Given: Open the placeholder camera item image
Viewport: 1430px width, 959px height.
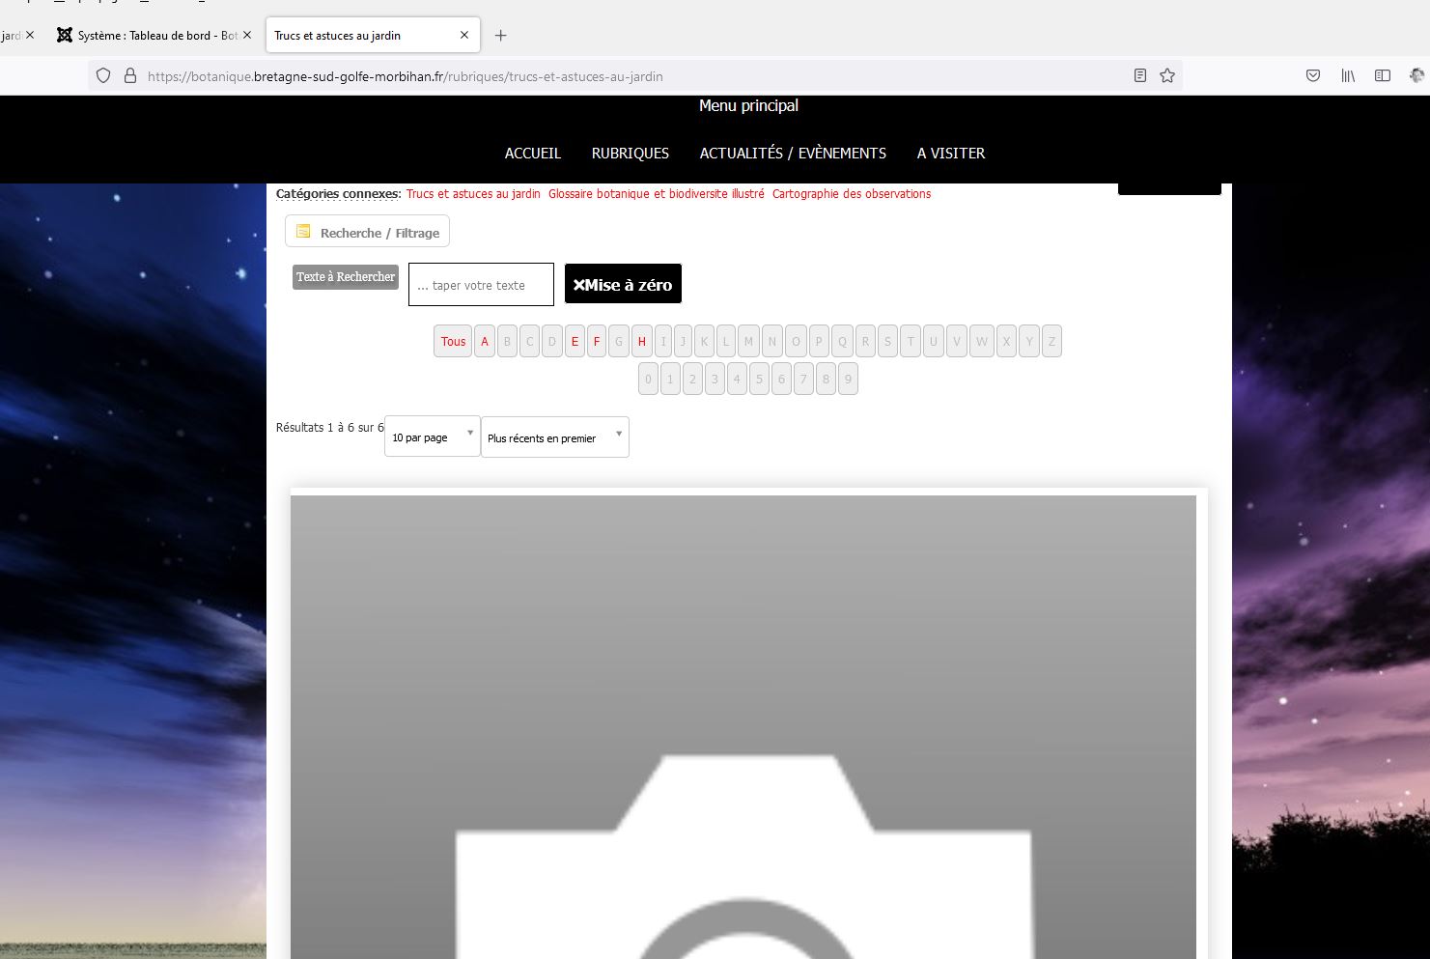Looking at the screenshot, I should pyautogui.click(x=743, y=727).
